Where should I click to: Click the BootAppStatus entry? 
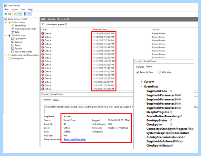click(159, 120)
